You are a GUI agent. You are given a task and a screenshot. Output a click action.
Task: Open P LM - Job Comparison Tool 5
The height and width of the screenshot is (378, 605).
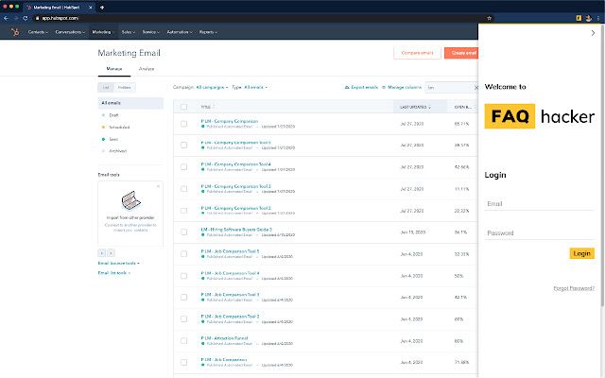point(230,251)
